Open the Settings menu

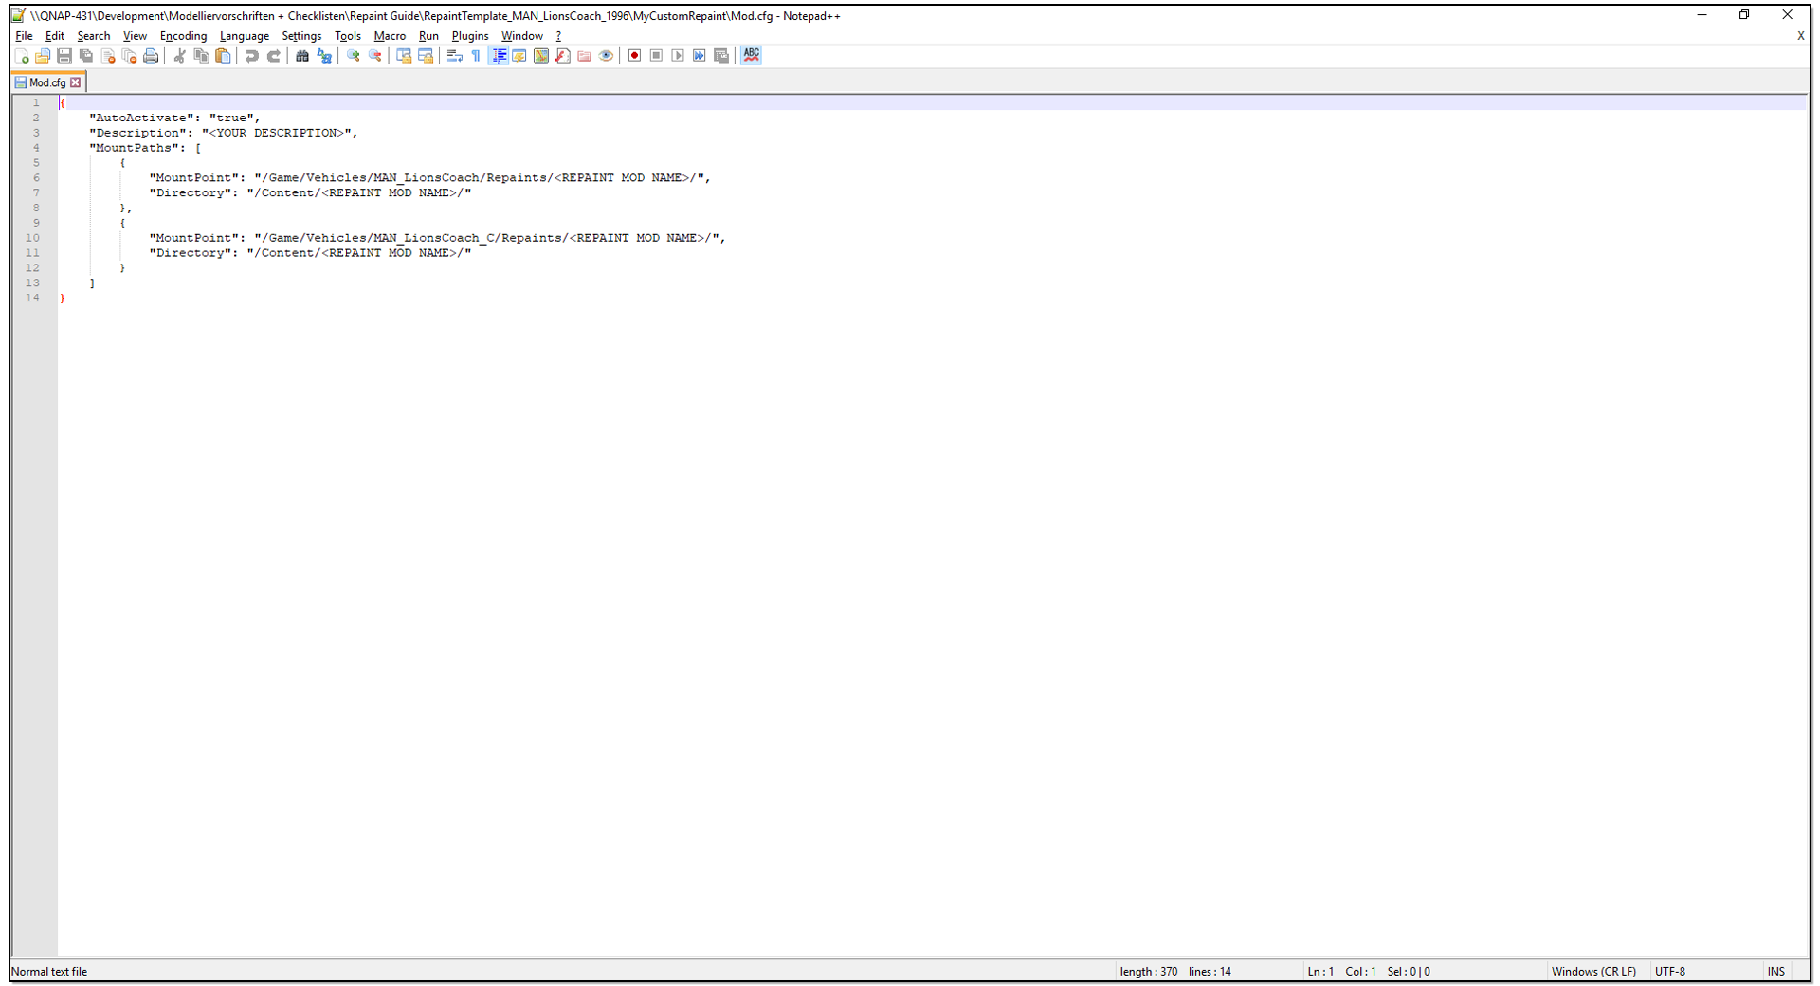click(x=301, y=36)
